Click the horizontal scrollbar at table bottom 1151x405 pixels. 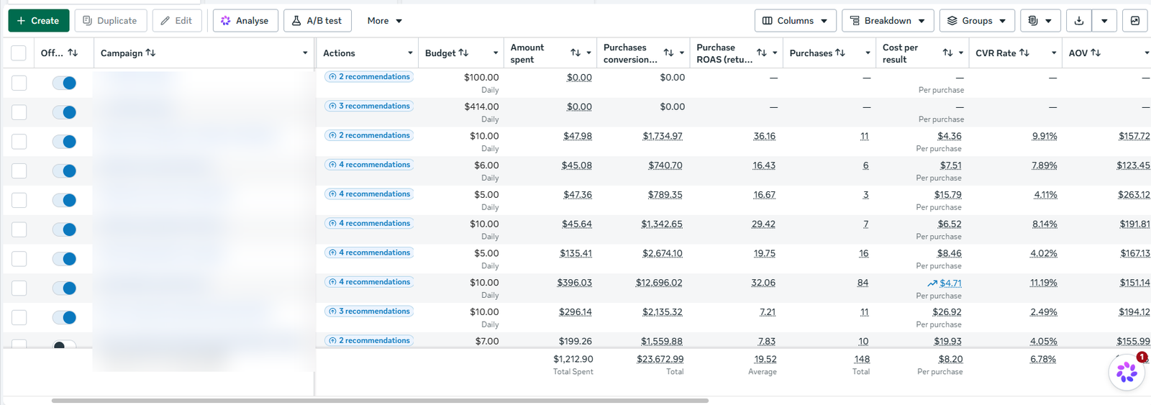click(x=380, y=401)
